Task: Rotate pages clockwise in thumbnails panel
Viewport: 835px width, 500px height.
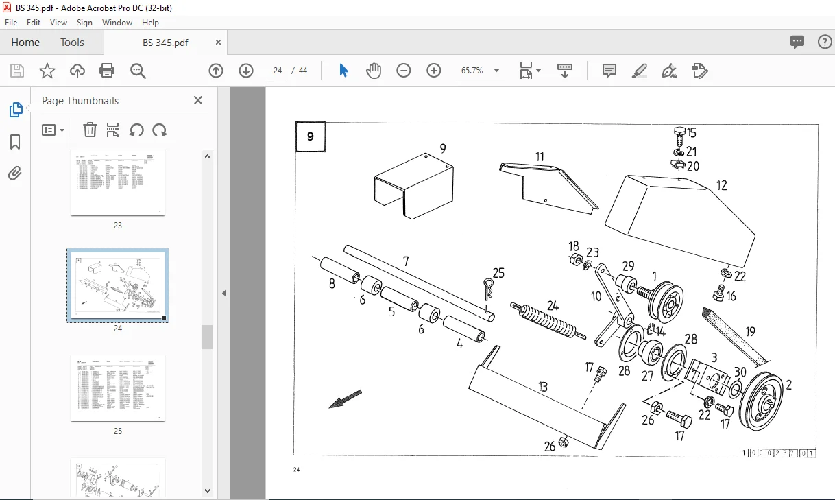Action: pyautogui.click(x=160, y=130)
